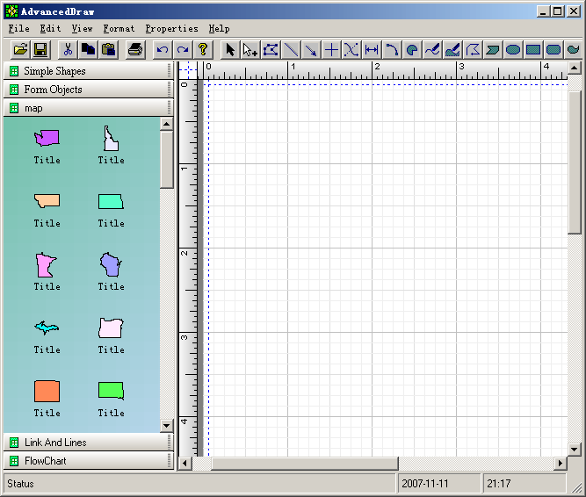Pick the teal North Dakota map shape

111,201
